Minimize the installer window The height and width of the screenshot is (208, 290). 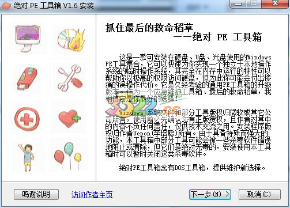[x=238, y=4]
